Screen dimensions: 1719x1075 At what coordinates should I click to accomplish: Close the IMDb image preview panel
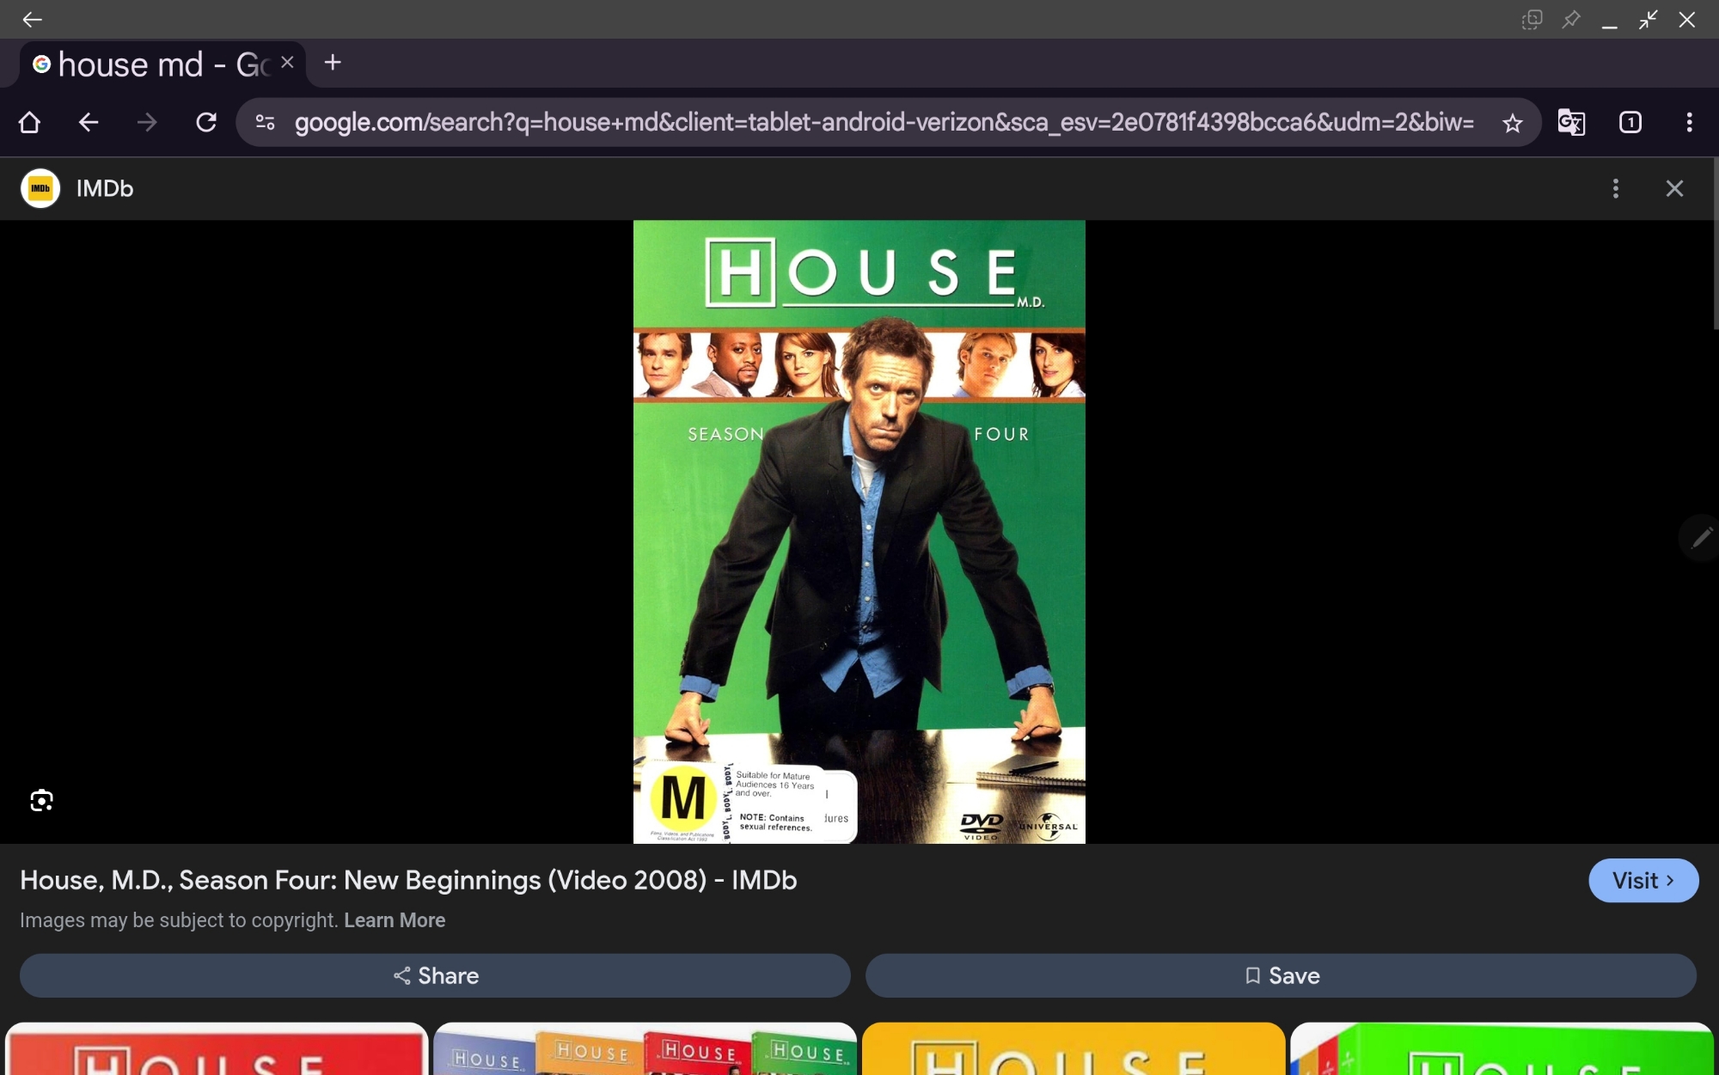[x=1674, y=189]
